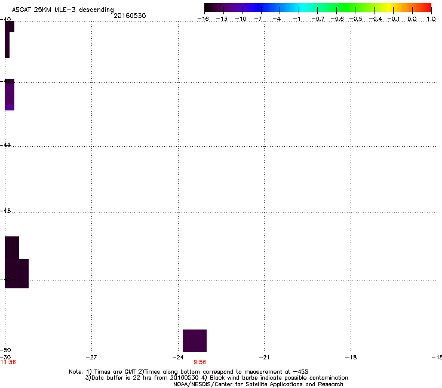Click the -4 label on the color scale
This screenshot has width=442, height=388.
pyautogui.click(x=277, y=19)
